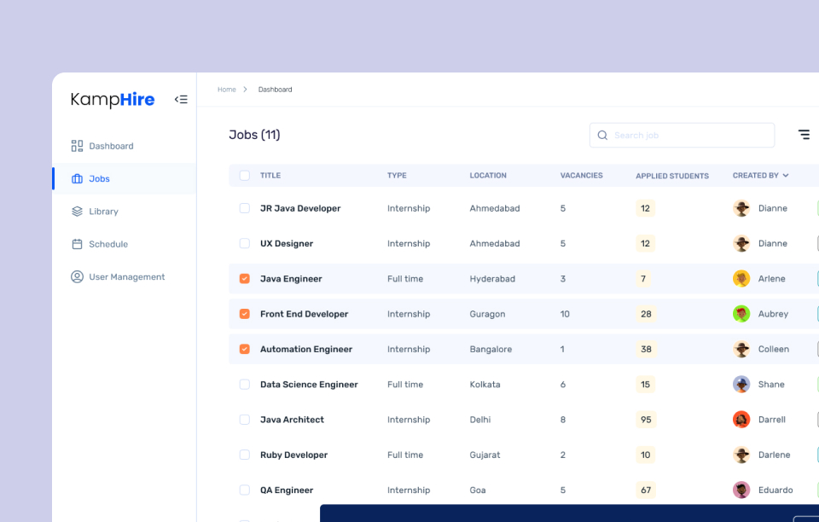Open the Data Science Engineer job title
The image size is (819, 522).
[x=309, y=384]
